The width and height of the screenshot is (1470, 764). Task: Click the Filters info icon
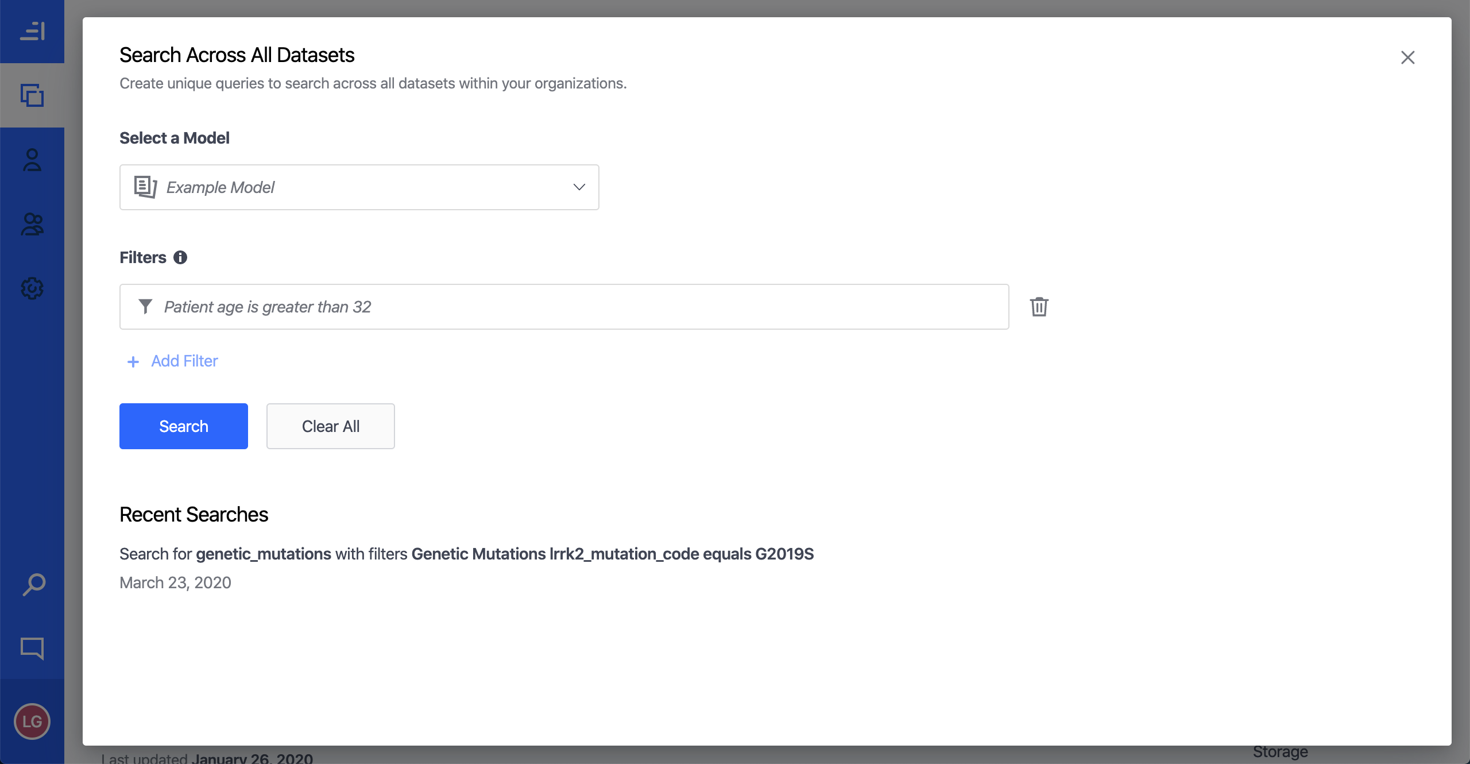tap(180, 257)
